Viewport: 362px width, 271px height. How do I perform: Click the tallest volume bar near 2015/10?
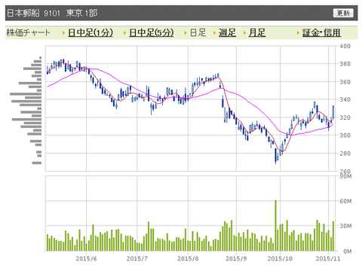click(275, 225)
